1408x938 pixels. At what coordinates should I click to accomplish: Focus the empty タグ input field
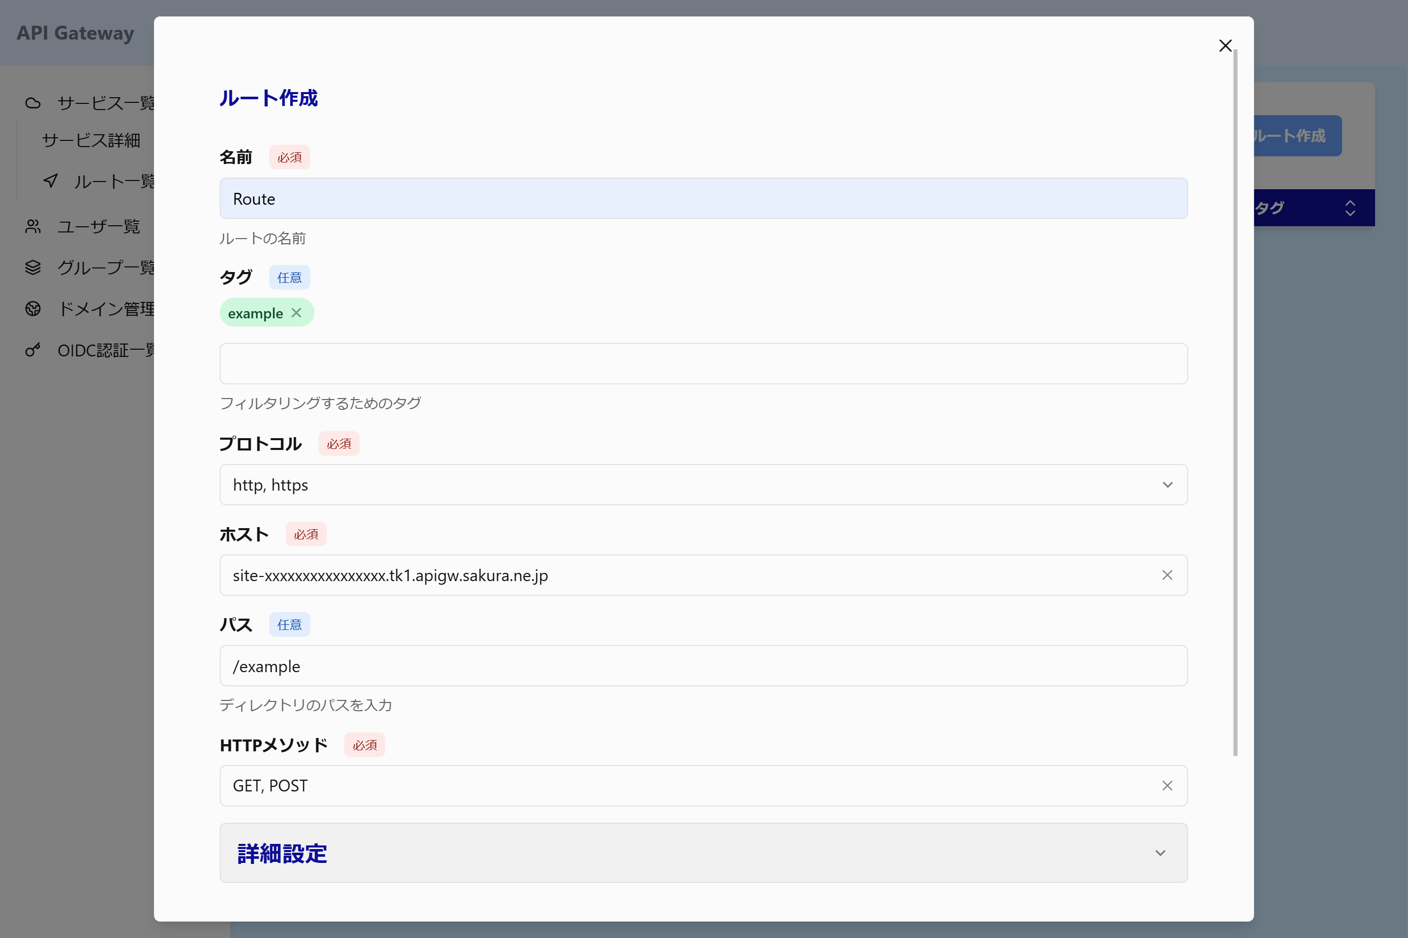(x=703, y=364)
